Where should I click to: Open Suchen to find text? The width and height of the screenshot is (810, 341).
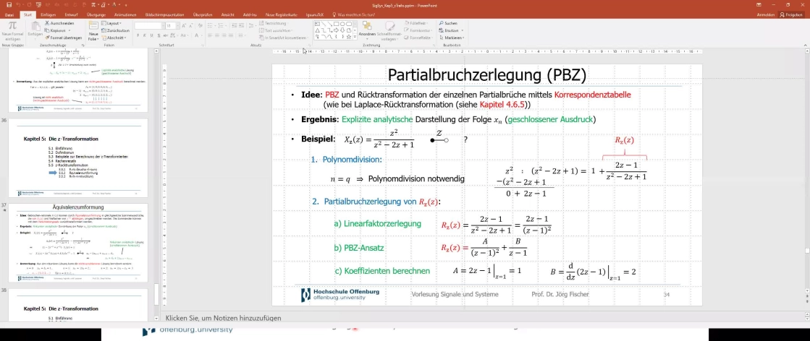coord(448,23)
